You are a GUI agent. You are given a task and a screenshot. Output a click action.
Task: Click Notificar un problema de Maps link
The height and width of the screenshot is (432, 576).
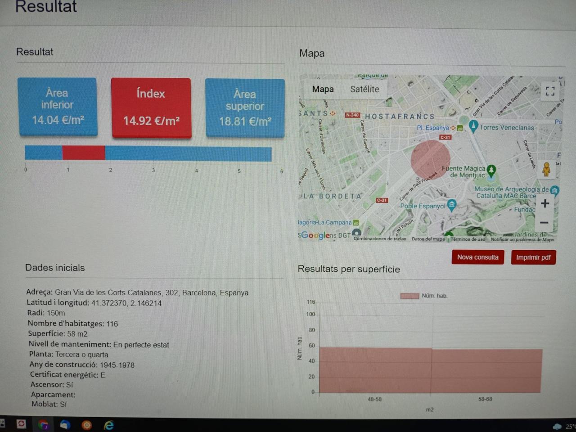[x=522, y=239]
